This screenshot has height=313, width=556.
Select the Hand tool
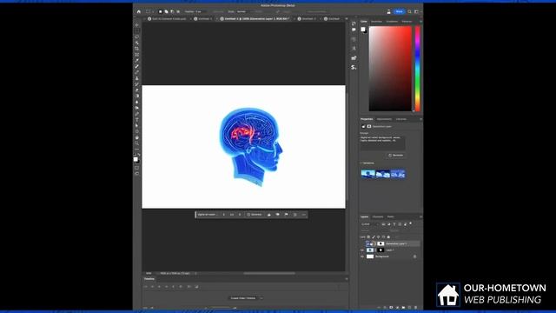[137, 137]
